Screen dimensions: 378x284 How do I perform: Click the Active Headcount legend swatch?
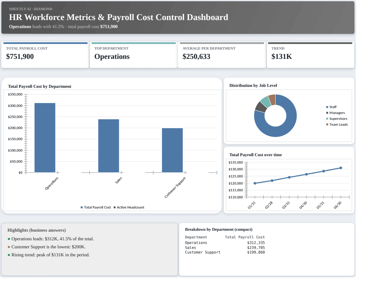click(115, 207)
